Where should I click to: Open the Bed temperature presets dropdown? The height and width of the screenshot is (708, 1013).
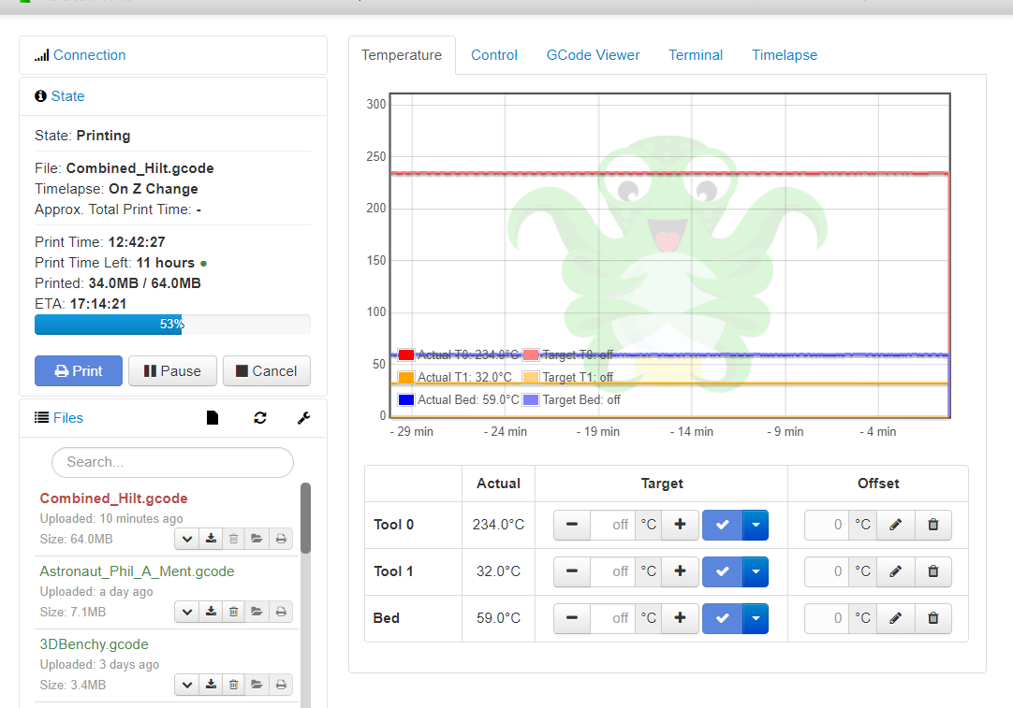tap(755, 618)
